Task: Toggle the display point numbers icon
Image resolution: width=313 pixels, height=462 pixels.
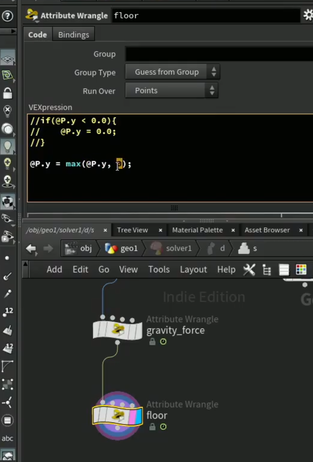Action: pos(8,311)
